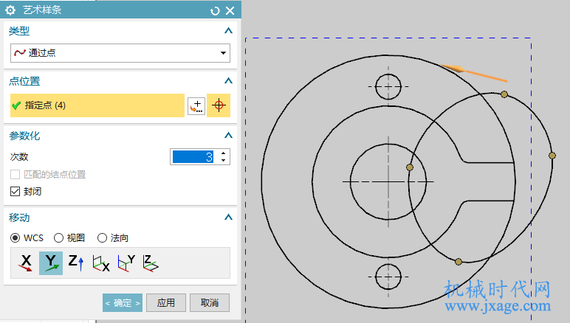
Task: Choose the YZ plane movement icon
Action: coord(100,263)
